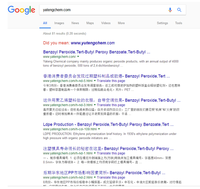Expand arrow beside h-nd-3.html URL
Image resolution: width=200 pixels, height=189 pixels.
(95, 105)
